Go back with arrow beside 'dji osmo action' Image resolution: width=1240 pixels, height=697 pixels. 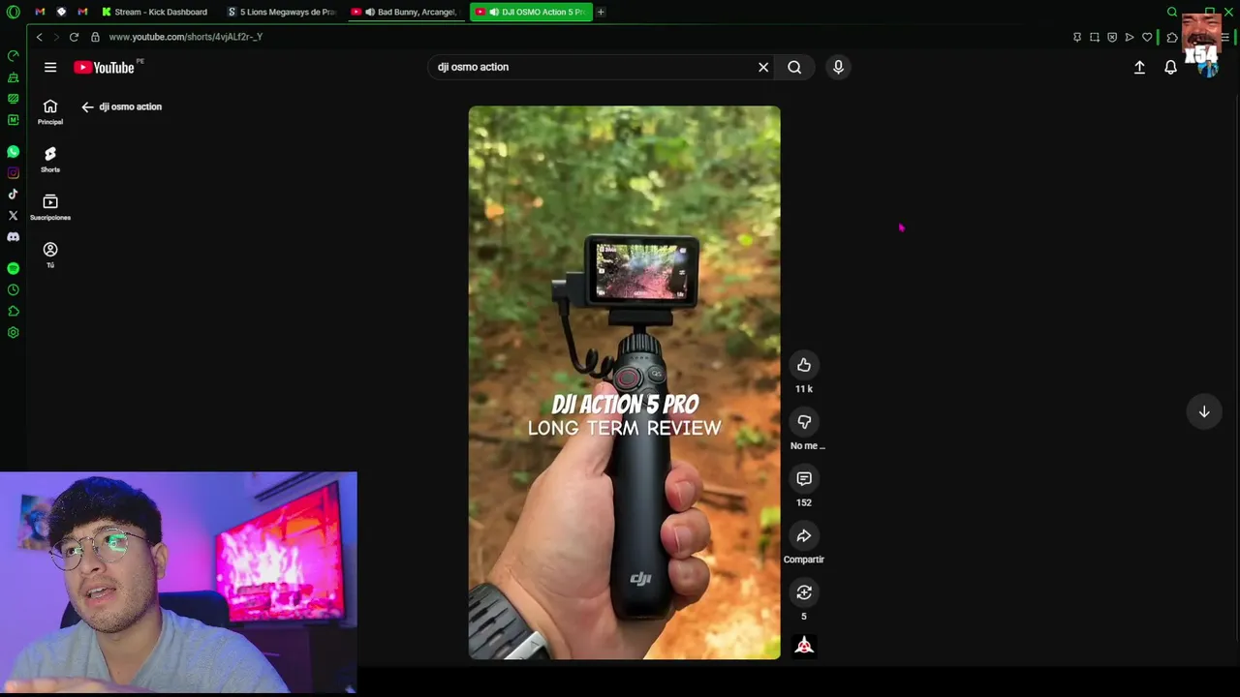(x=87, y=106)
